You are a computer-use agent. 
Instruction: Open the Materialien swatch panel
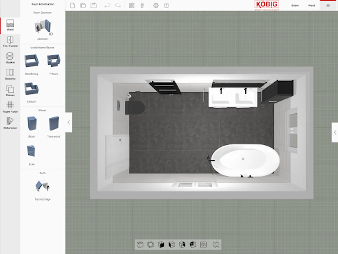pos(10,123)
